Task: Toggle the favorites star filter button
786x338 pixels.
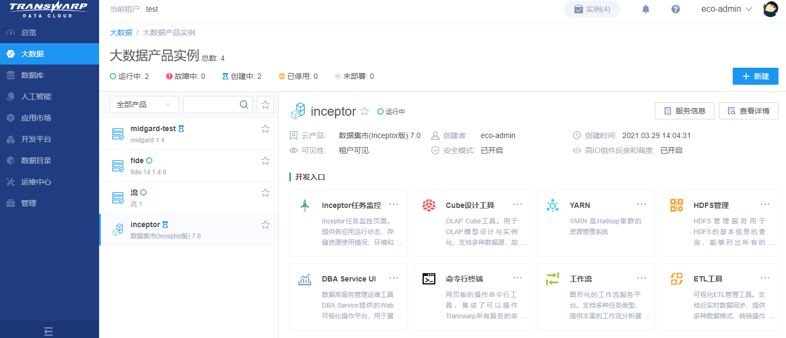Action: tap(265, 104)
